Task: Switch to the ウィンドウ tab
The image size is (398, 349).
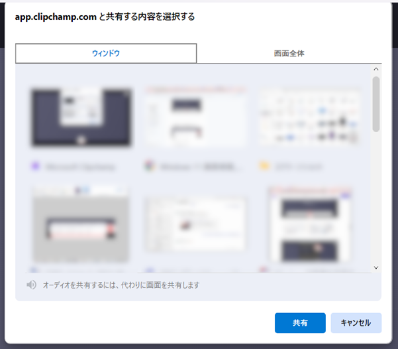Action: coord(106,53)
